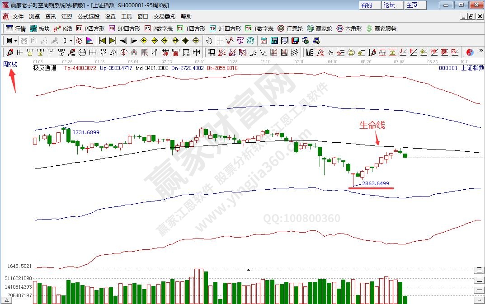
Task: Select the percent (%) line tool
Action: 330,52
